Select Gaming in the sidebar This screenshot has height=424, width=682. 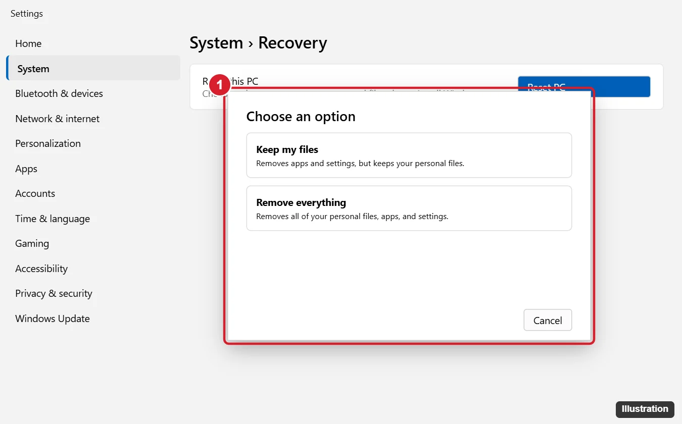[32, 243]
